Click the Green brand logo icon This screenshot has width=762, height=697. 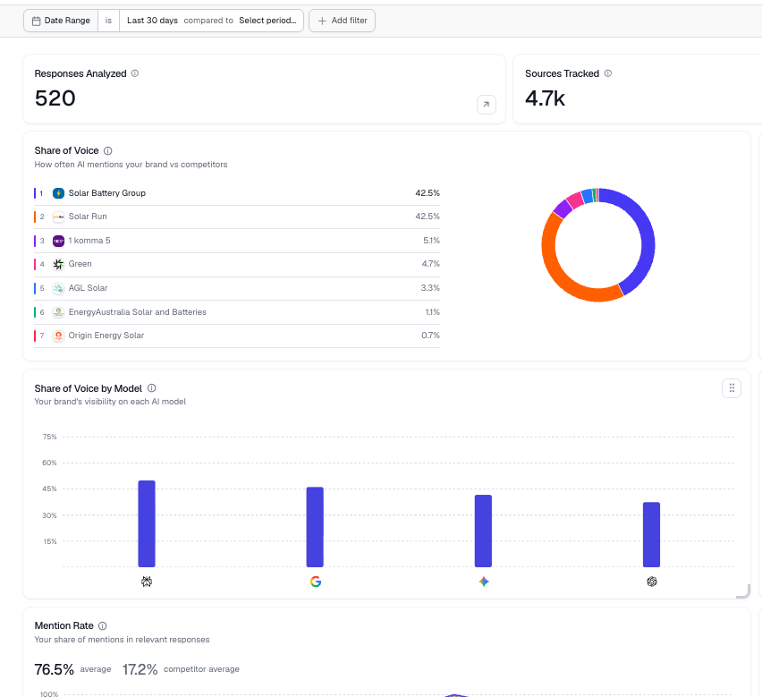[58, 265]
